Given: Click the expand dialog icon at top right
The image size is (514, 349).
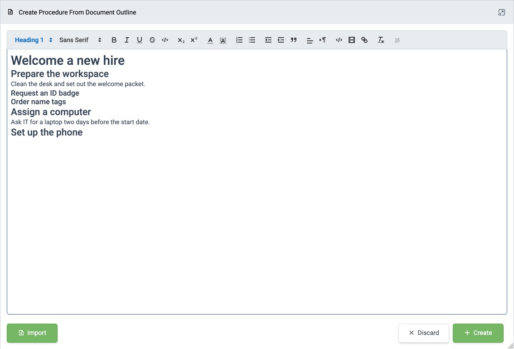Looking at the screenshot, I should point(502,12).
